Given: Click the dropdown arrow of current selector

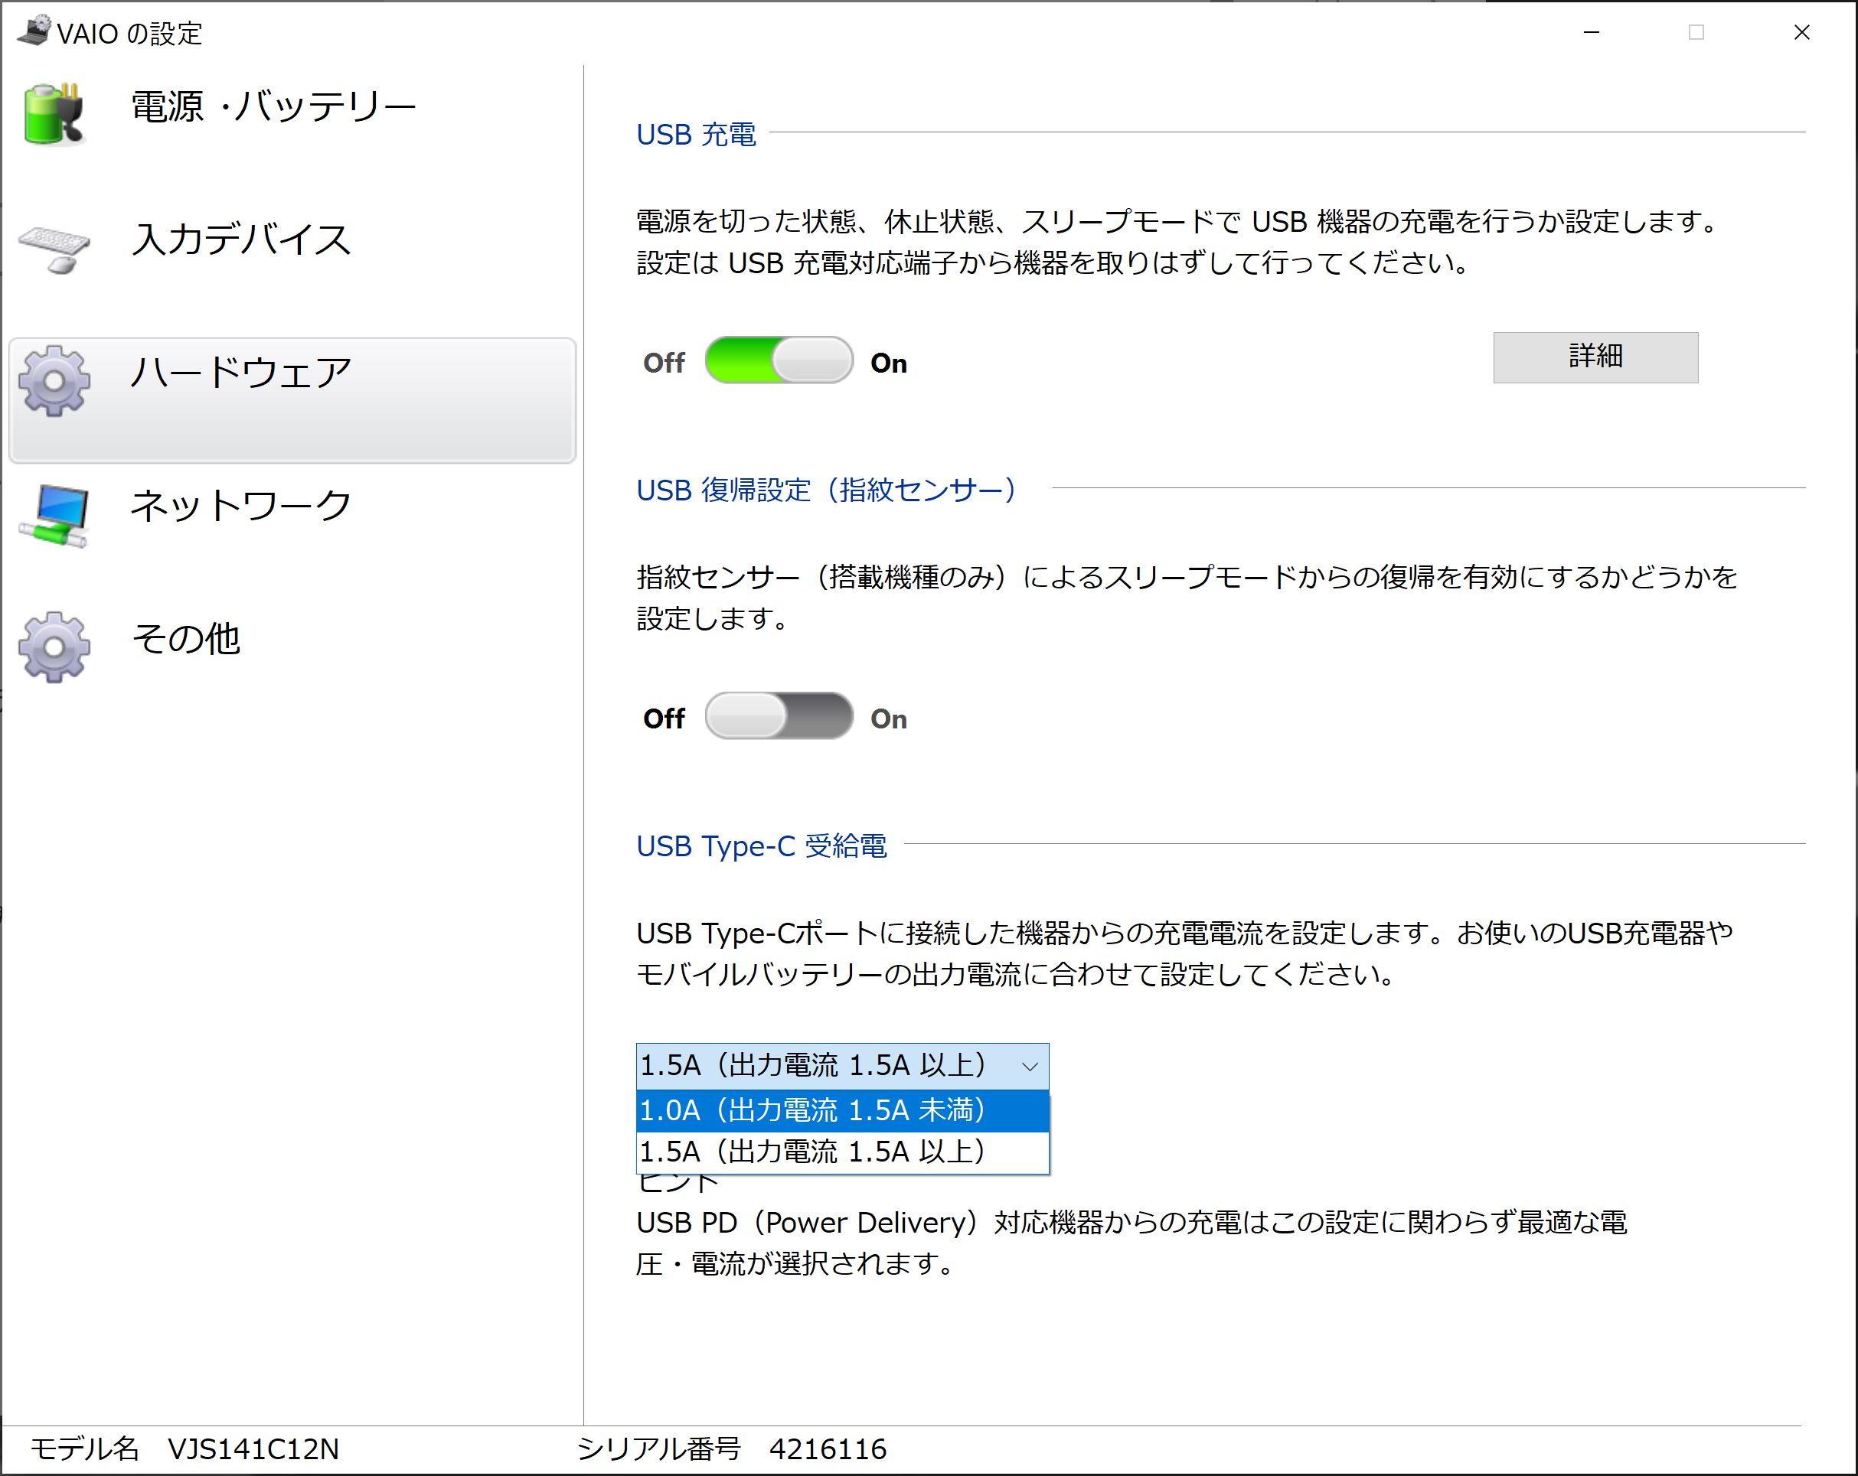Looking at the screenshot, I should (x=1029, y=1067).
